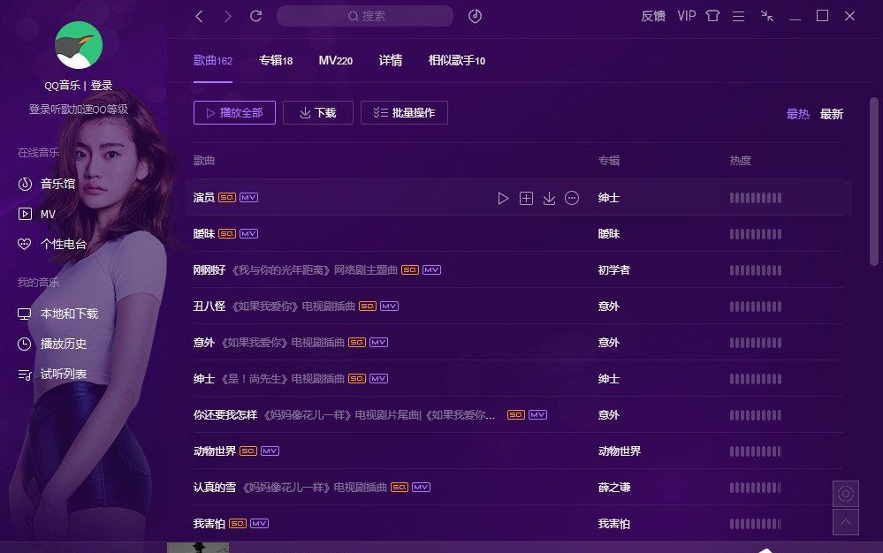883x553 pixels.
Task: Click the skin/theme shirt icon in the titlebar
Action: tap(712, 15)
